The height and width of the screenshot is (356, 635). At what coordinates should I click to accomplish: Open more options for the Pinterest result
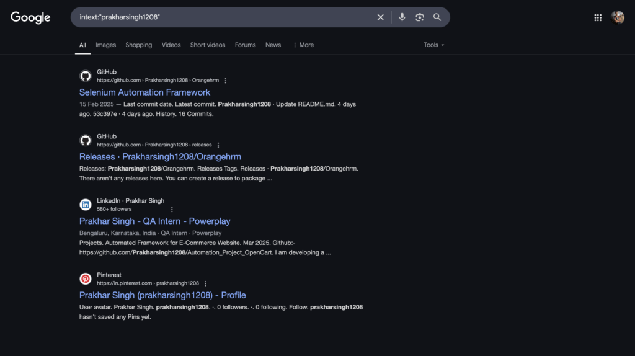pyautogui.click(x=205, y=283)
